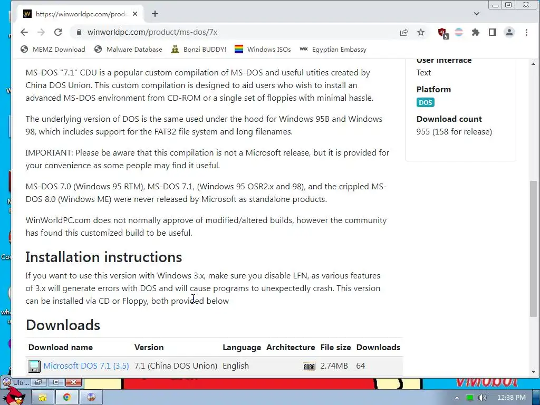Open the file explorer taskbar icon
This screenshot has height=405, width=540.
42,398
